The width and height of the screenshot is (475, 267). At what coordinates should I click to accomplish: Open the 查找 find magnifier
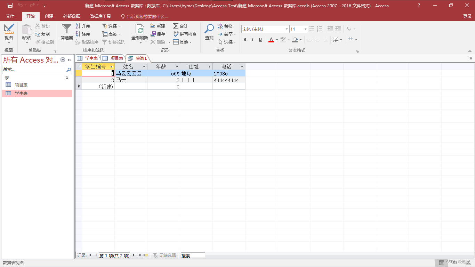coord(209,29)
